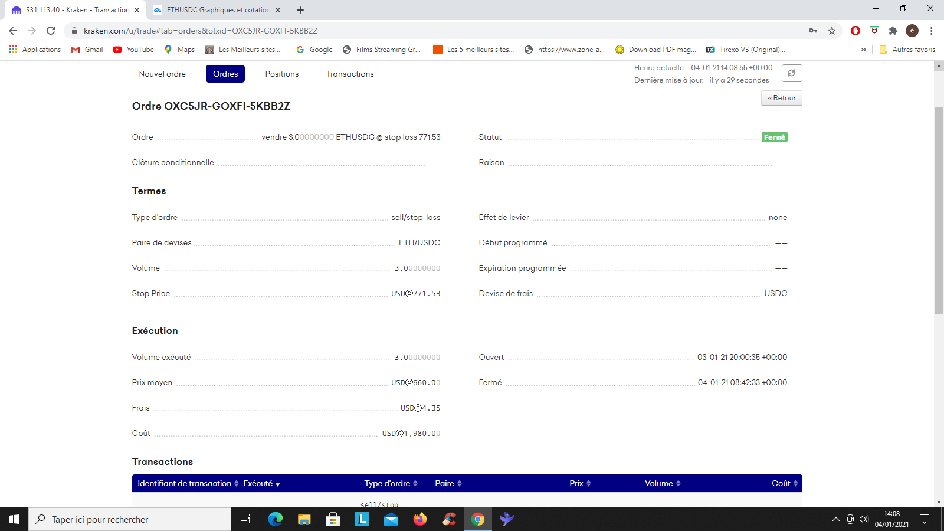Bookmark this page with the star icon

[832, 31]
